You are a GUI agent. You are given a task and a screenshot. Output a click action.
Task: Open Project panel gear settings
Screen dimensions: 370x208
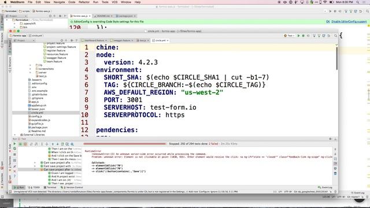pyautogui.click(x=72, y=40)
